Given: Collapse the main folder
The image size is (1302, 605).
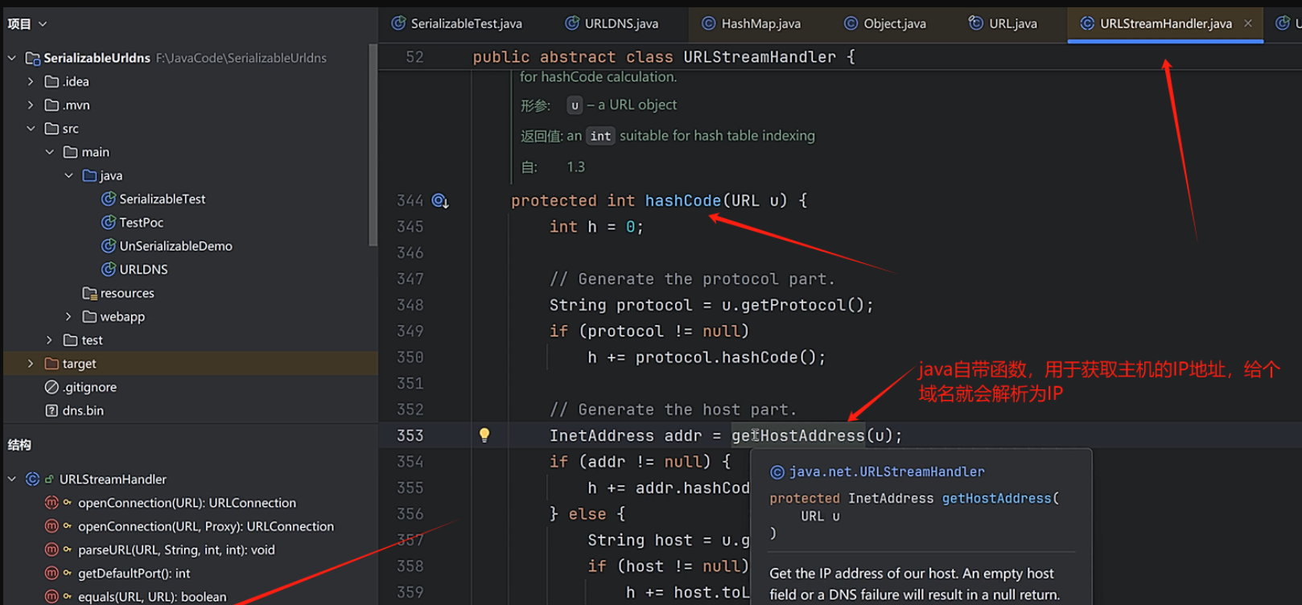Looking at the screenshot, I should (50, 152).
